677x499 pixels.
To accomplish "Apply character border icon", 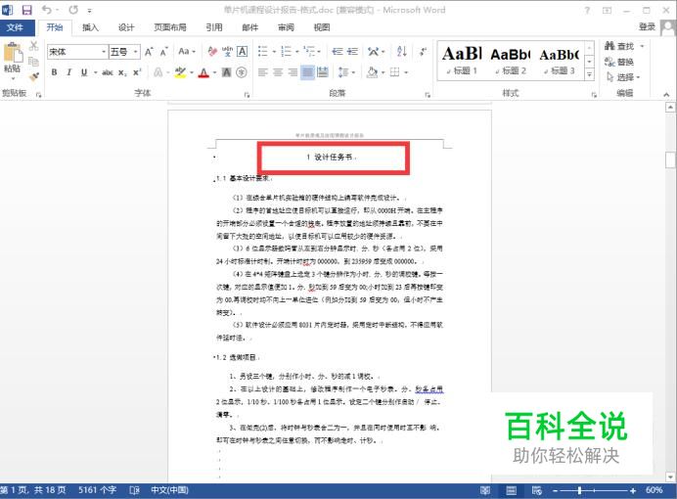I will coord(243,52).
